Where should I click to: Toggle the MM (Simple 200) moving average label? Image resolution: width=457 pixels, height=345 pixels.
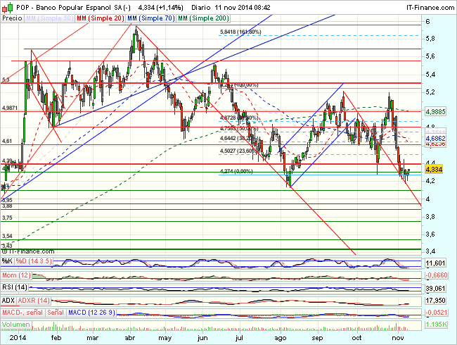203,18
